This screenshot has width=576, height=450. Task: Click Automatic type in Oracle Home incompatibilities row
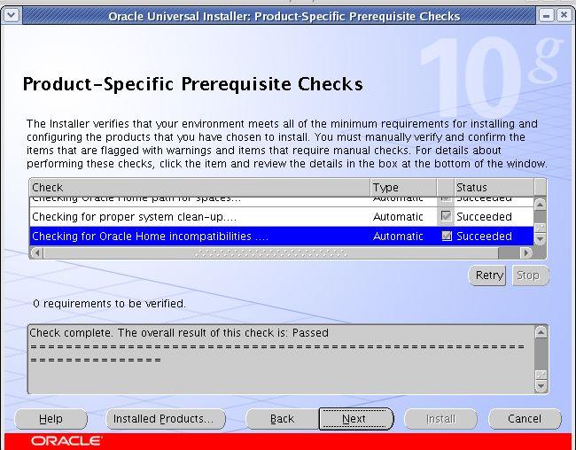(398, 236)
